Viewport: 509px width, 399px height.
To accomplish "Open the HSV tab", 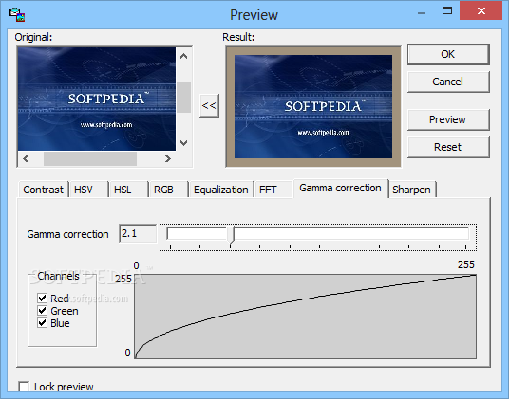I will coord(88,190).
